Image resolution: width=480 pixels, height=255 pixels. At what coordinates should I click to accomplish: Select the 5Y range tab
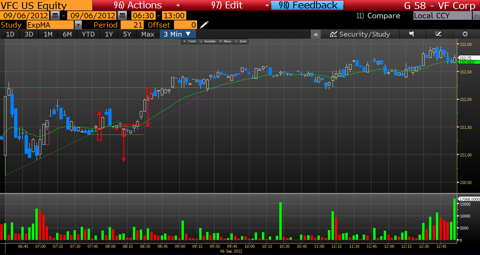pyautogui.click(x=127, y=34)
